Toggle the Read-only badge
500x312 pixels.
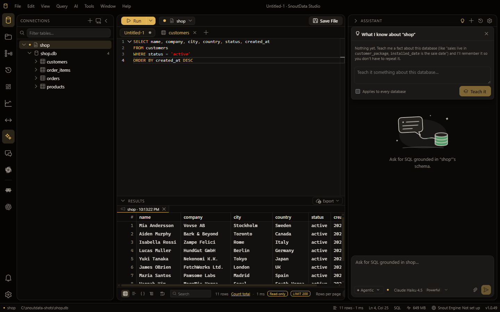coord(277,294)
